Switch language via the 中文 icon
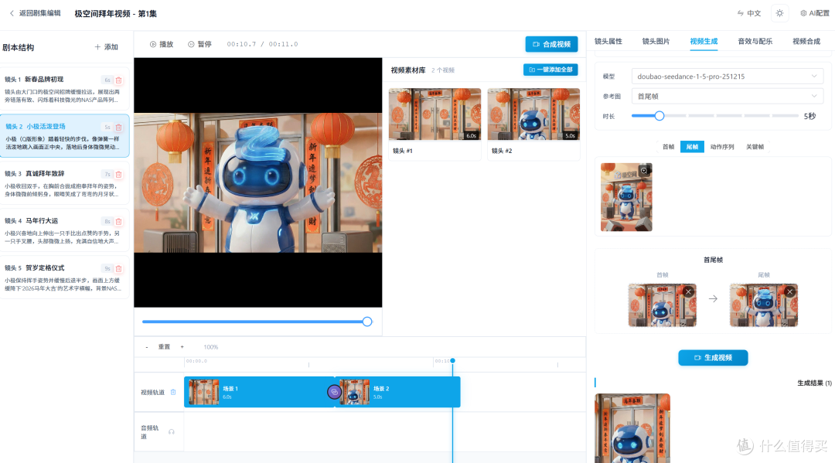 click(740, 13)
